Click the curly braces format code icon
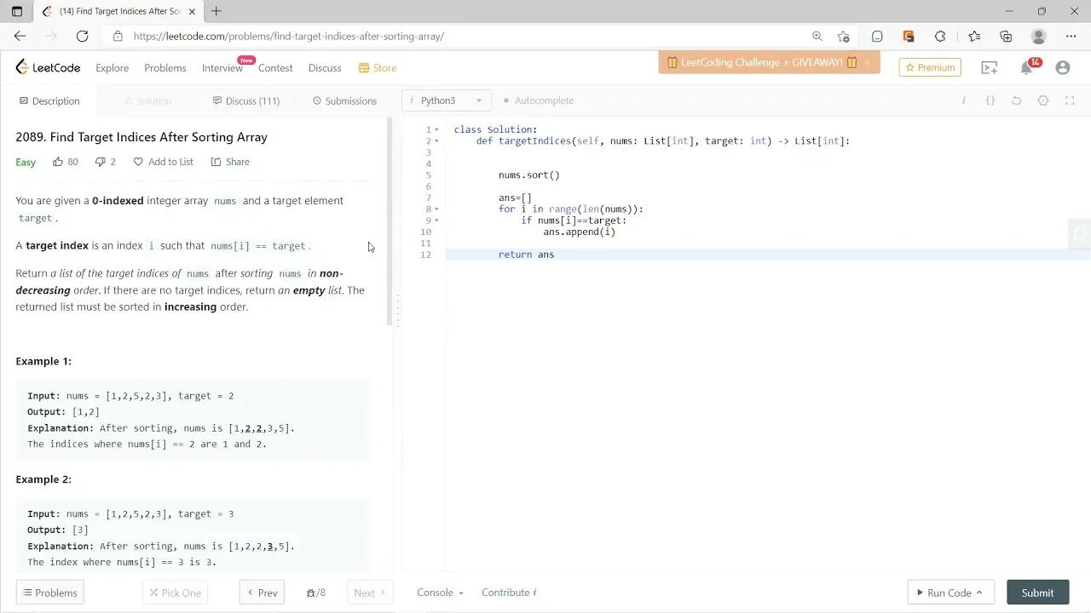1091x613 pixels. point(990,100)
